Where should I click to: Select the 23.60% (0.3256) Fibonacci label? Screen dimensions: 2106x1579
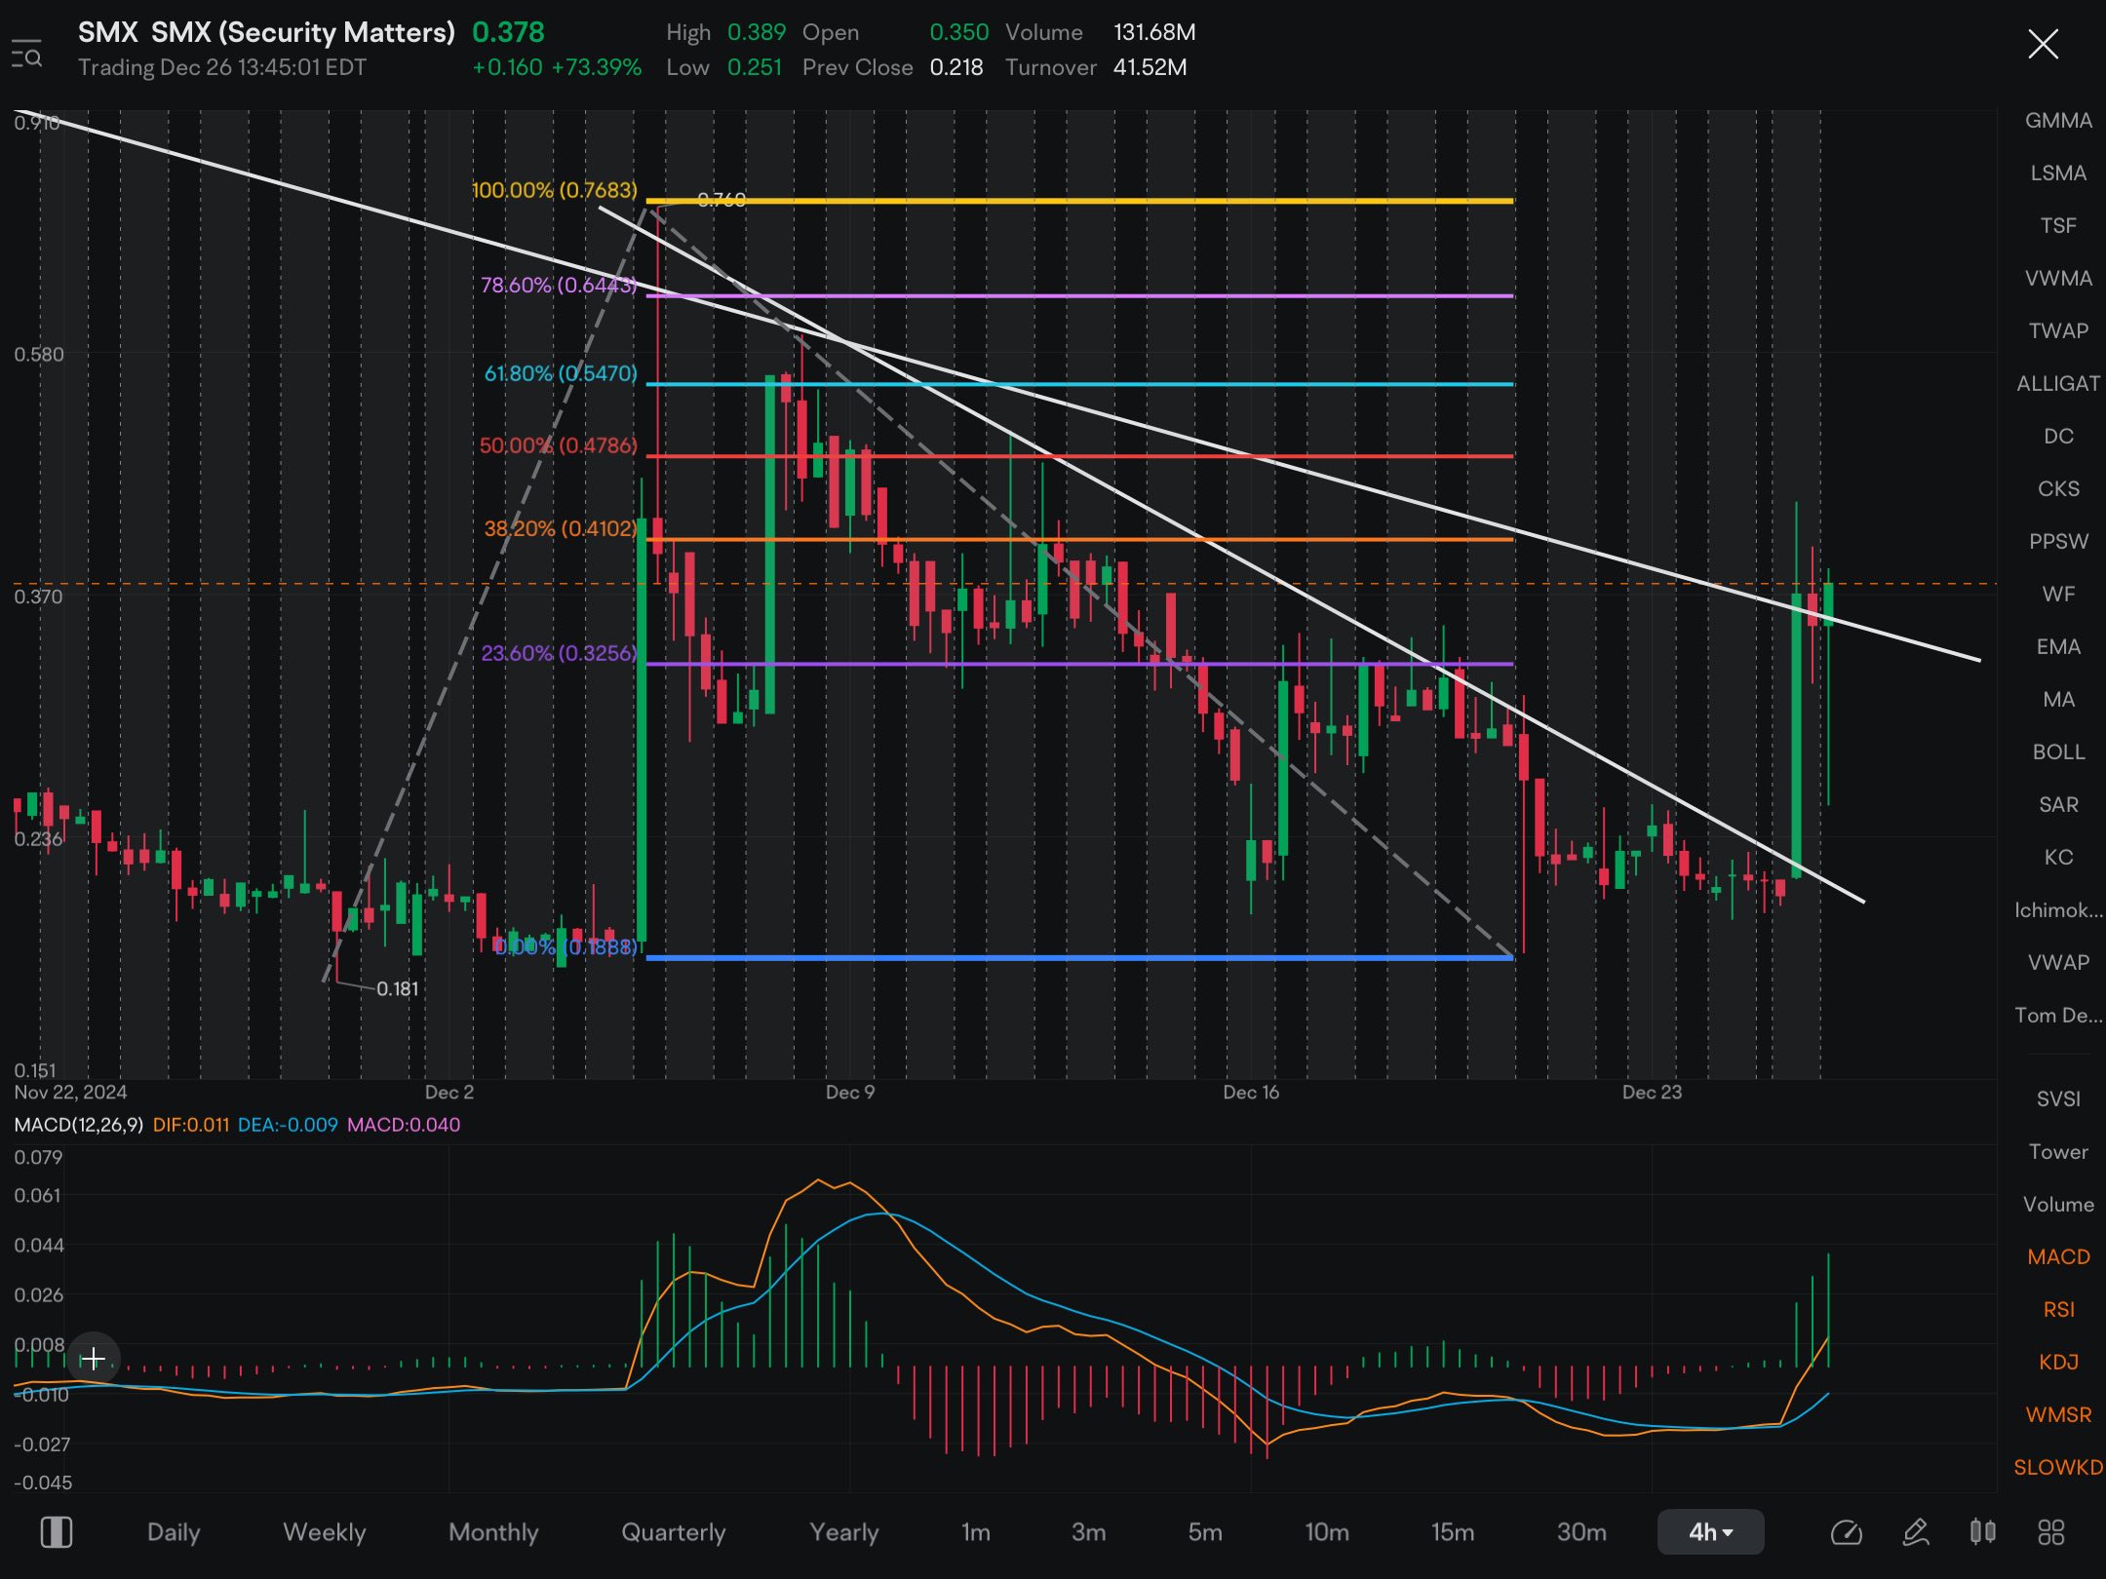pos(559,653)
